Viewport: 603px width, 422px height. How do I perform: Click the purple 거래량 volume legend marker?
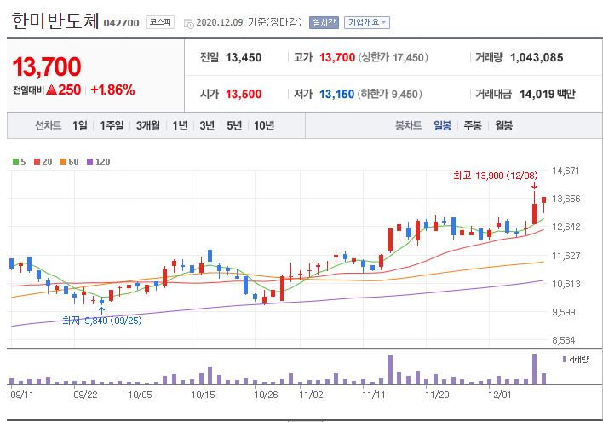[x=564, y=359]
